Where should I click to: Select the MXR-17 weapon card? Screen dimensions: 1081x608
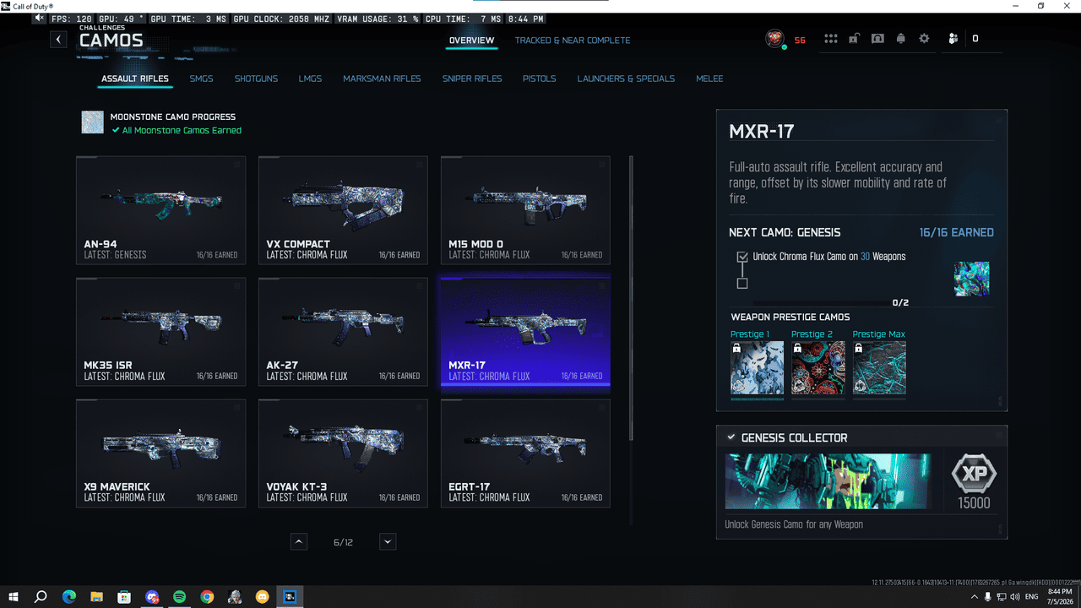525,332
